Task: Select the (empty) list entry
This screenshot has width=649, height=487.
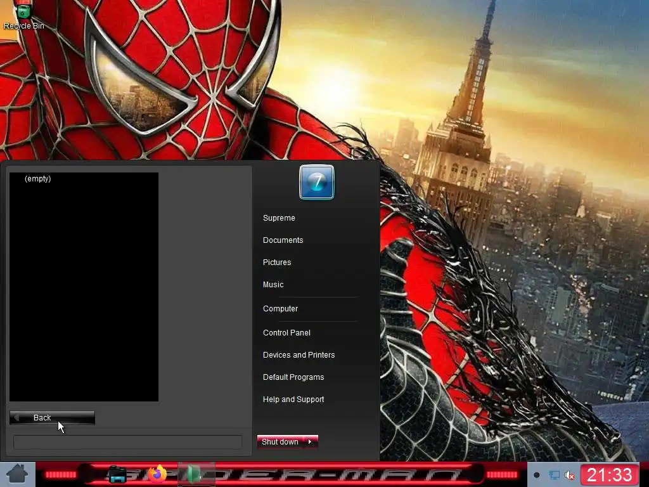Action: pyautogui.click(x=37, y=179)
